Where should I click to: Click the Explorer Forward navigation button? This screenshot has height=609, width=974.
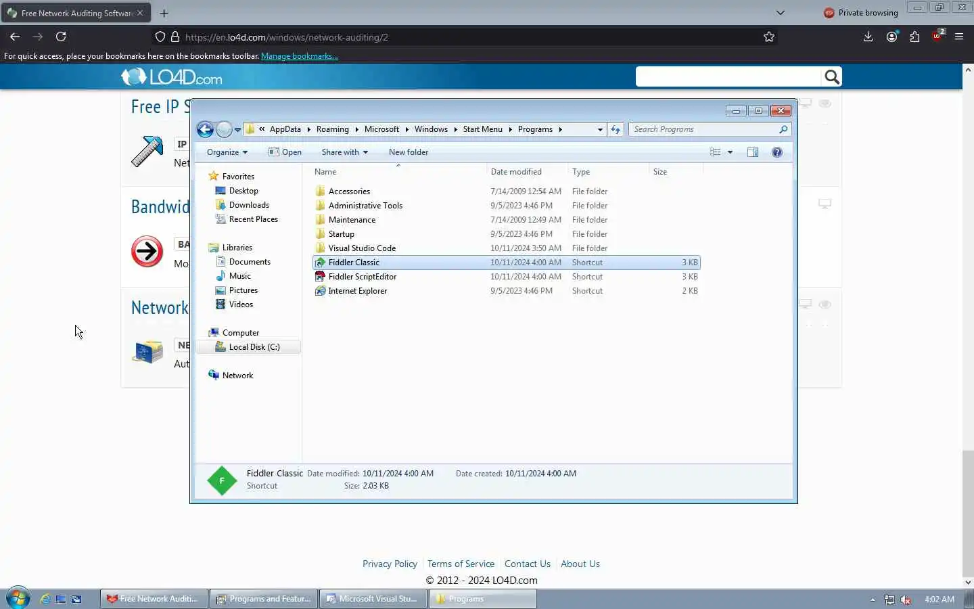tap(224, 129)
